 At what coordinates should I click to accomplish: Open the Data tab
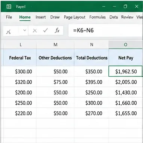click(x=114, y=17)
